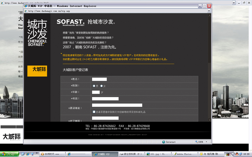
Task: Click the 大城际客户登记表 heading
Action: (x=75, y=70)
